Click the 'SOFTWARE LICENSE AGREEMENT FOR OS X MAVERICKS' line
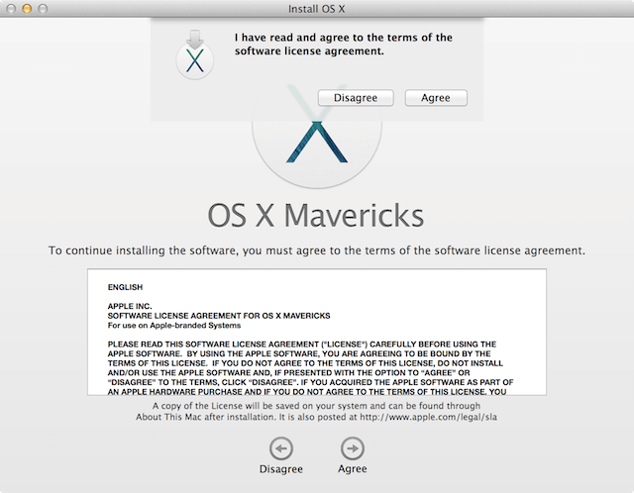 pos(219,316)
